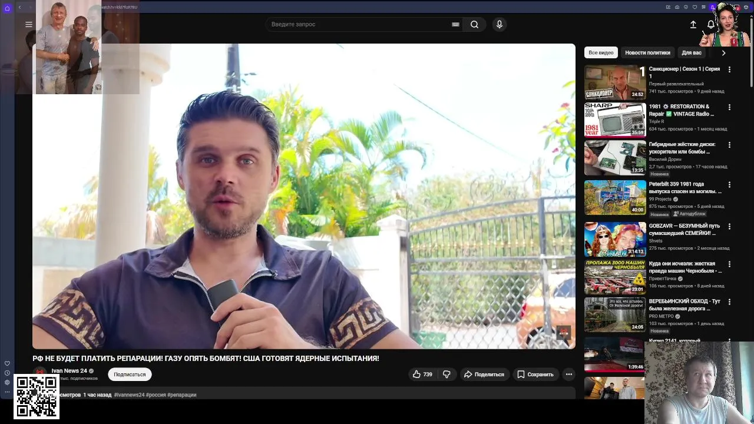Click the toolbar heart bookmark icon
This screenshot has width=754, height=424.
pyautogui.click(x=695, y=7)
